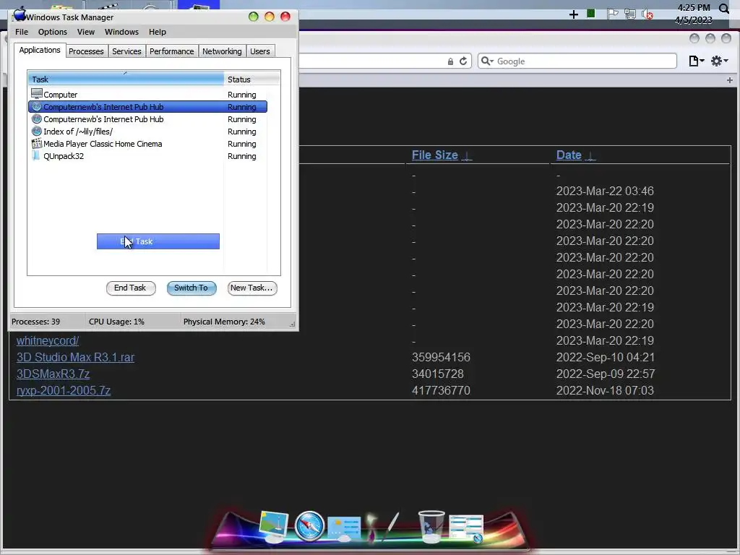
Task: Select the unhighlighted Computernewb's Internet Pub Hub row
Action: [147, 119]
